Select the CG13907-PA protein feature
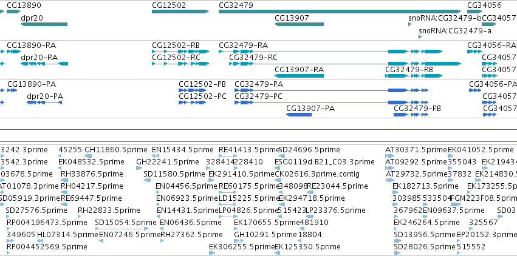This screenshot has width=517, height=256. coord(299,115)
